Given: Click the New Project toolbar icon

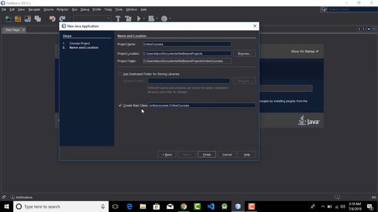Looking at the screenshot, I should (x=18, y=18).
